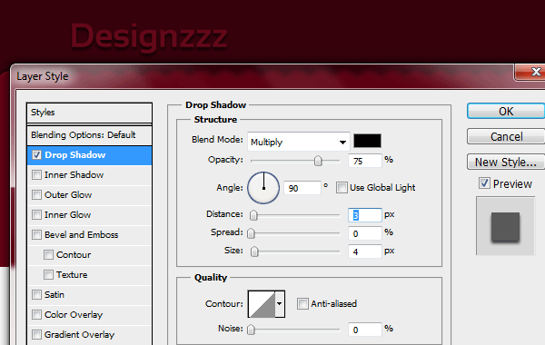Turn on Bevel and Emboss checkbox

36,235
